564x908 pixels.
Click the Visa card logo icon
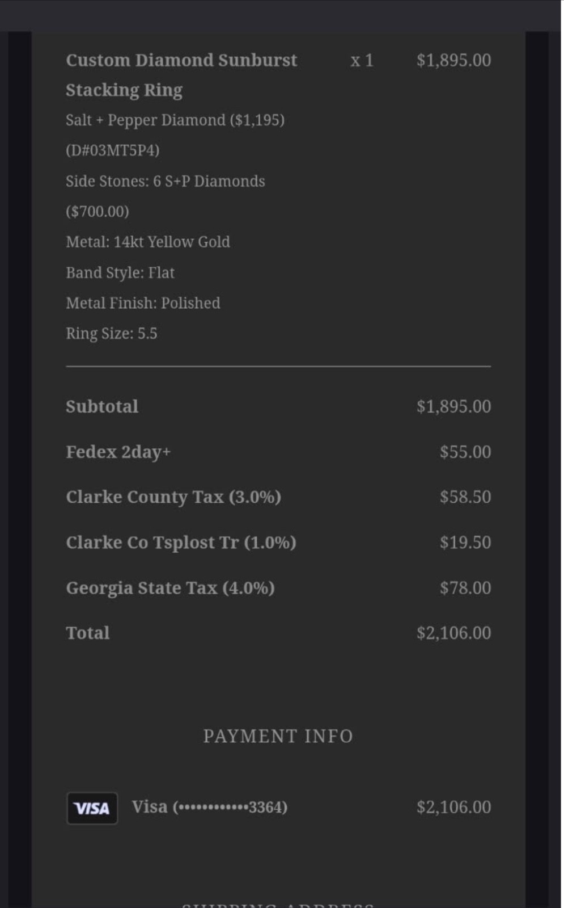[92, 808]
